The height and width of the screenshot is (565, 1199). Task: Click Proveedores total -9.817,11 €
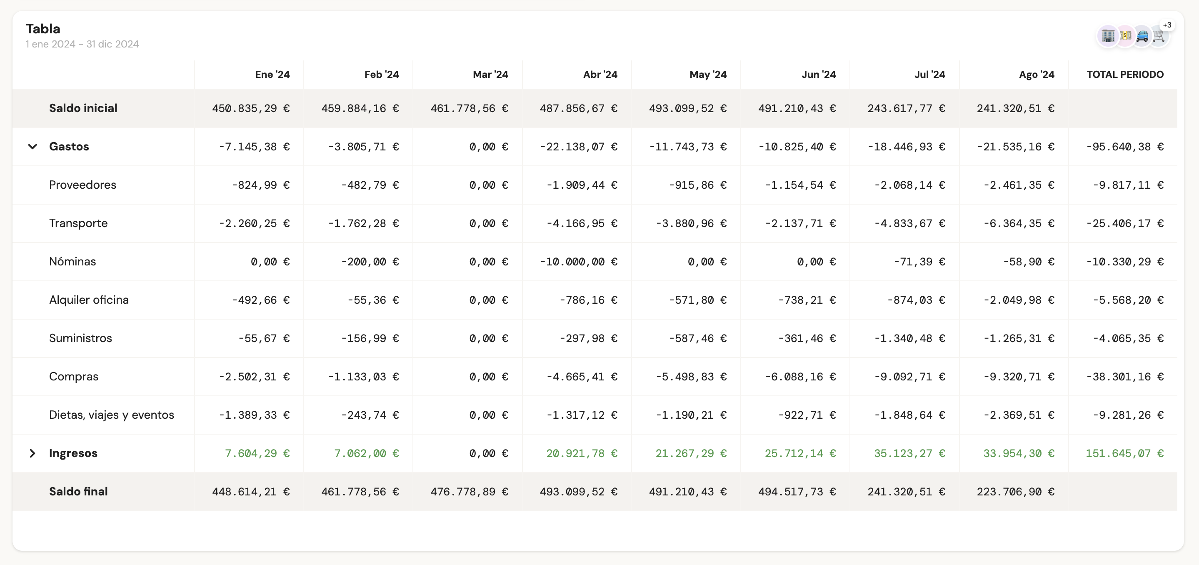[1128, 185]
